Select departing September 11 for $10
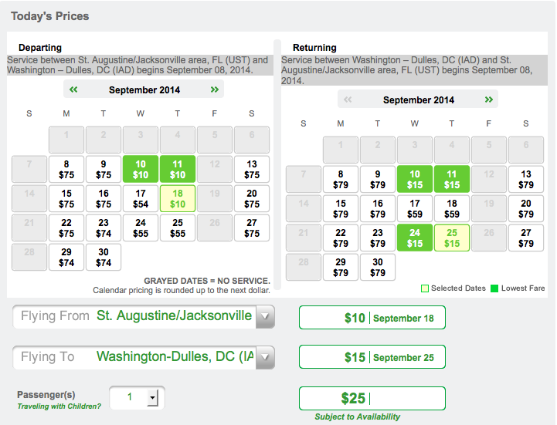Viewport: 557px width, 425px height. [x=178, y=169]
